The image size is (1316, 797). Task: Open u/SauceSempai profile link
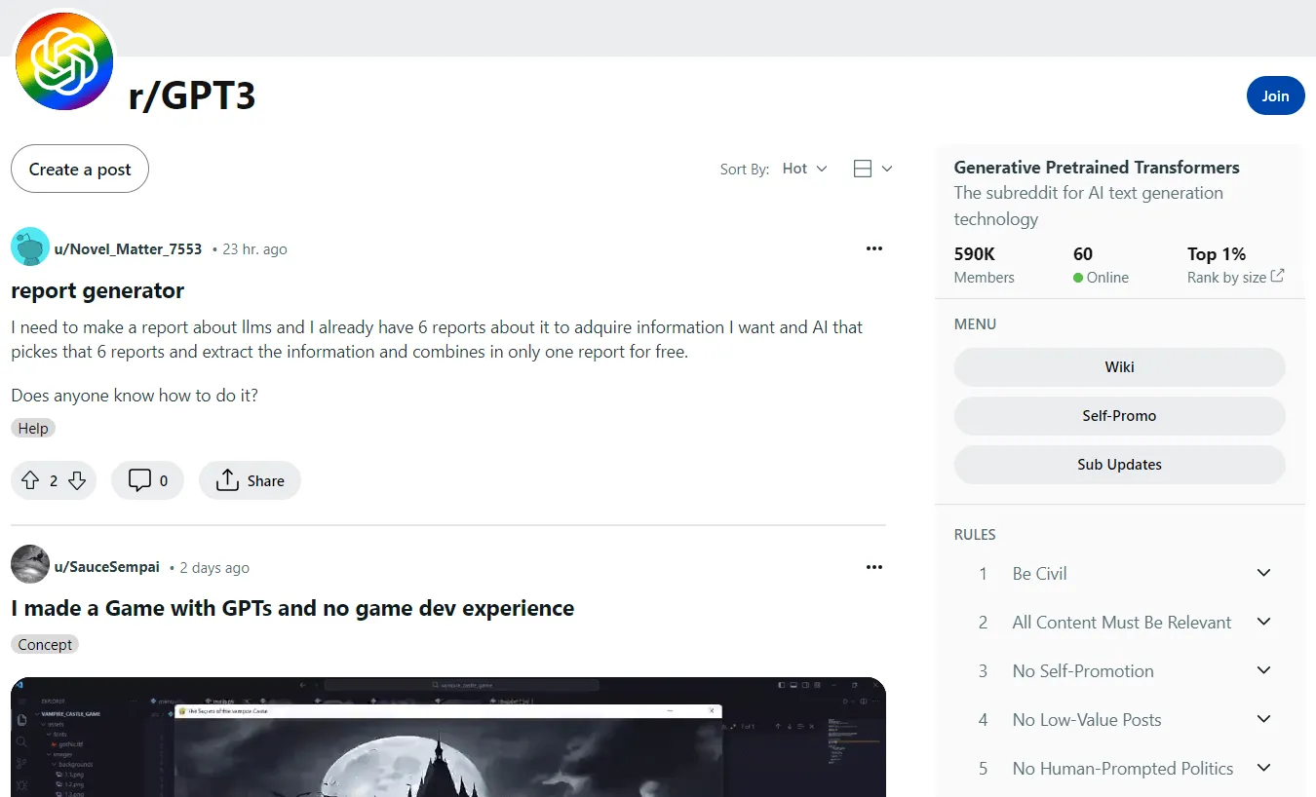[x=107, y=567]
